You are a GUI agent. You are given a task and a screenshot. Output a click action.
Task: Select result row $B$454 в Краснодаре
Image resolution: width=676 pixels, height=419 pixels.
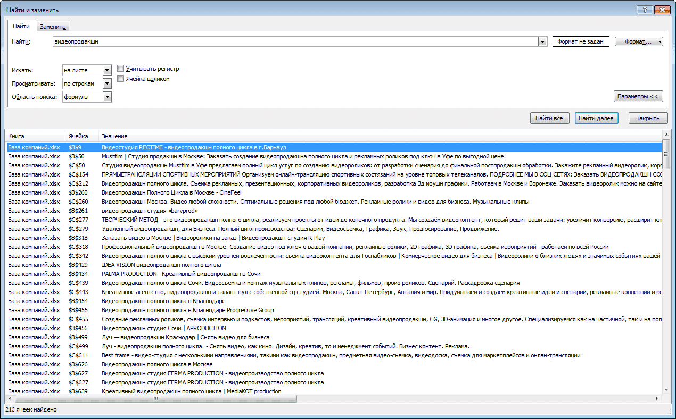coord(333,301)
